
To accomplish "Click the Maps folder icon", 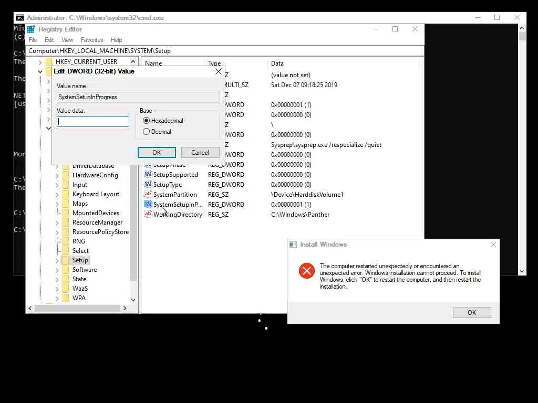I will point(66,204).
